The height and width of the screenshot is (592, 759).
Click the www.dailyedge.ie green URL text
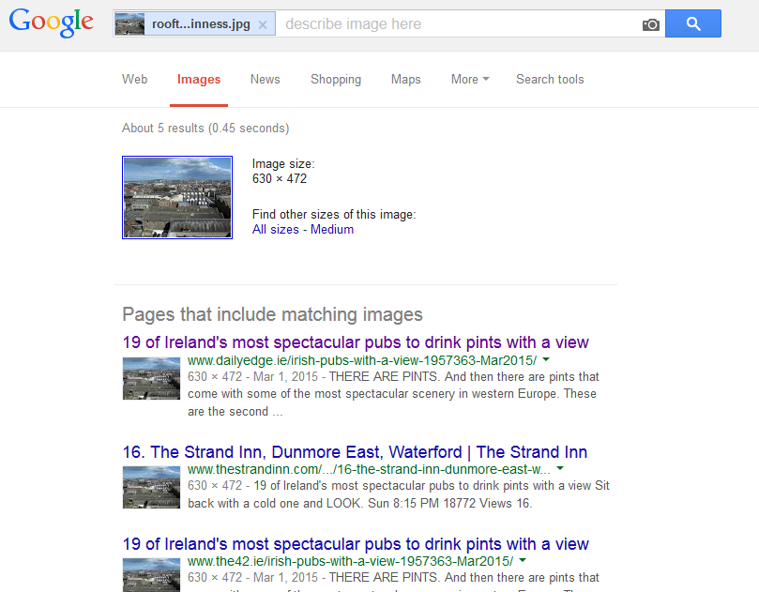point(362,360)
